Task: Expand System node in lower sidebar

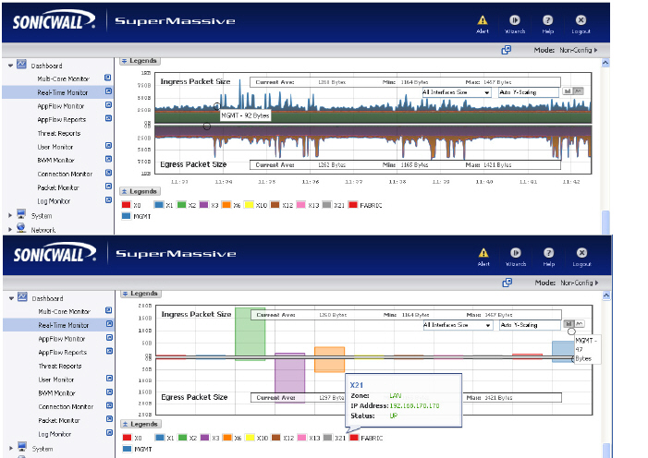Action: click(11, 449)
